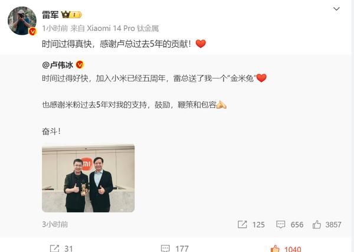Click the verified V badge on the avatar

click(32, 32)
